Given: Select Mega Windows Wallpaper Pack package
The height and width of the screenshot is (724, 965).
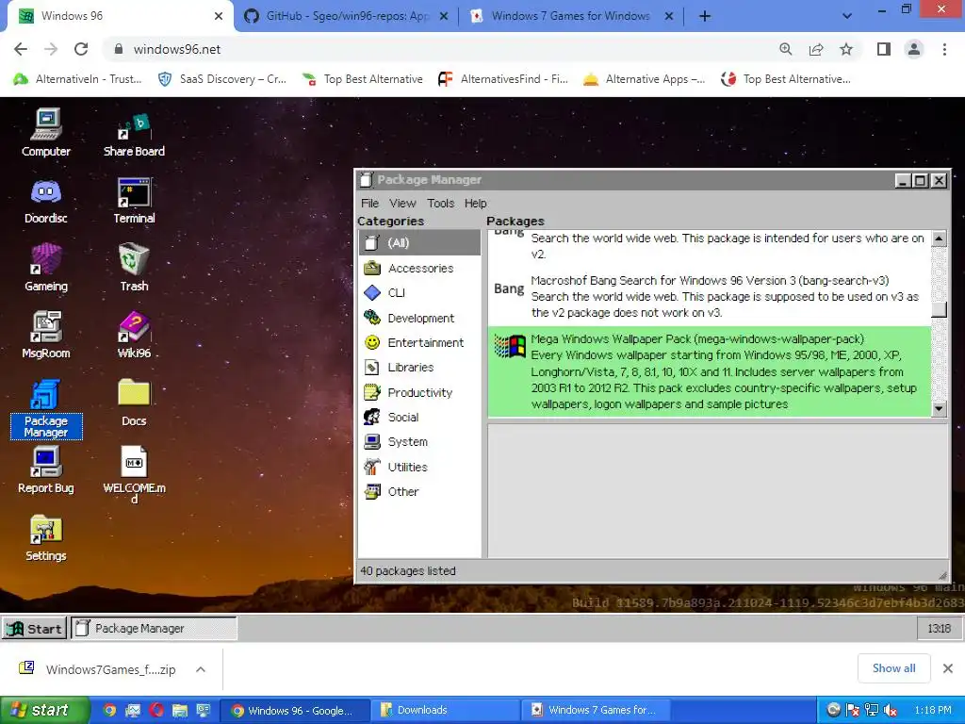Looking at the screenshot, I should pyautogui.click(x=710, y=371).
